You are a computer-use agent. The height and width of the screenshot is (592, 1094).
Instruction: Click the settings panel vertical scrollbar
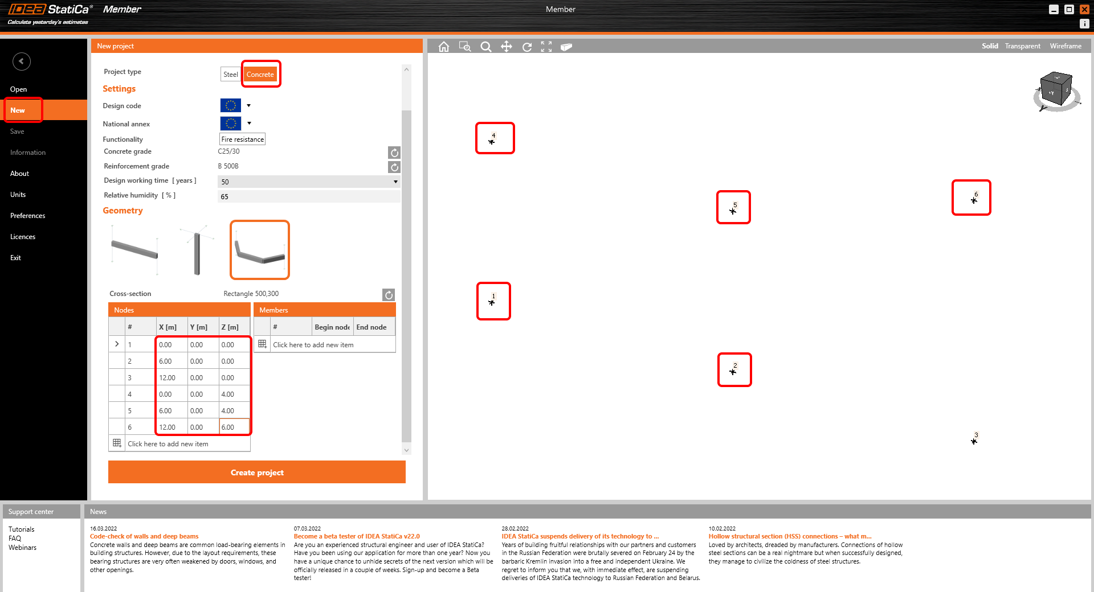click(x=406, y=276)
